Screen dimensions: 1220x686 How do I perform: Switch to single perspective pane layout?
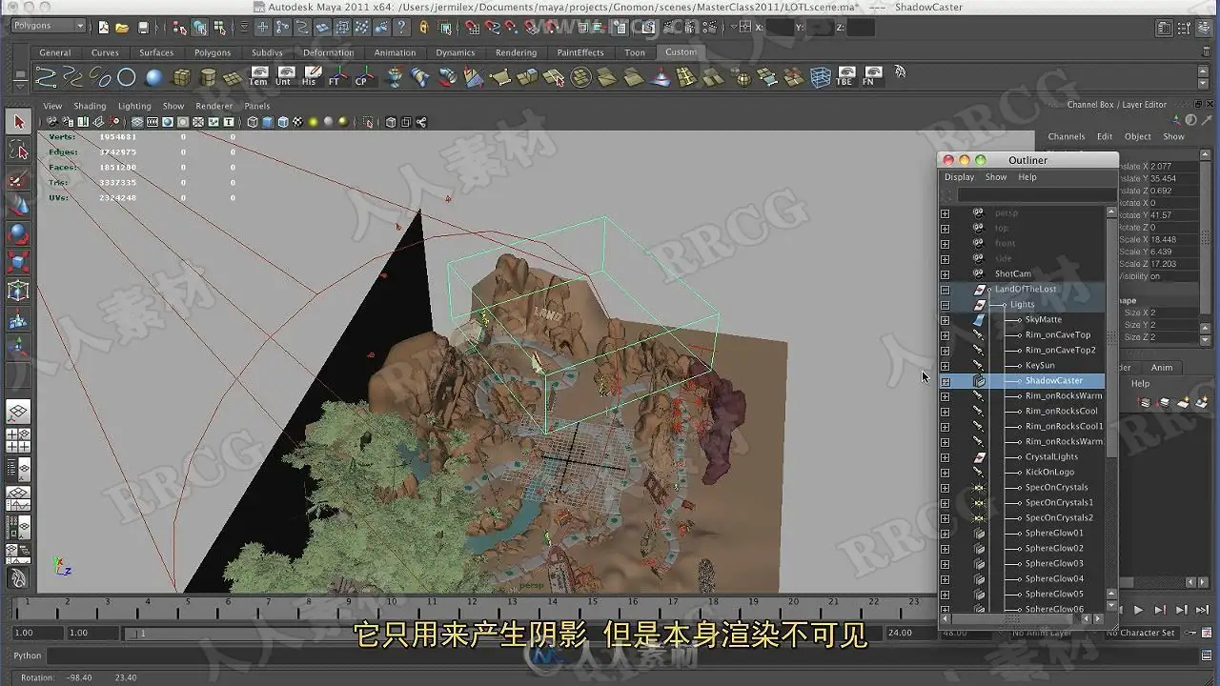click(x=18, y=412)
